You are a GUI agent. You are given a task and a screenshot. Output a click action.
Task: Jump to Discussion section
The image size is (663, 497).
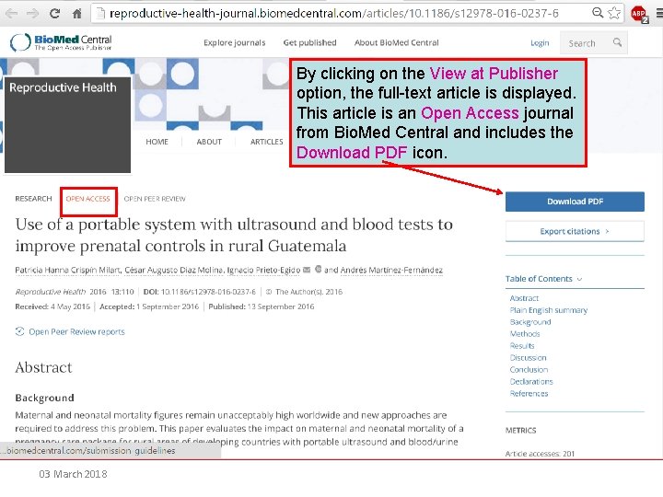528,357
